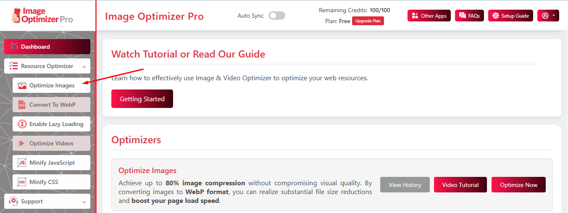Open Other Apps button
This screenshot has width=568, height=213.
pyautogui.click(x=429, y=16)
